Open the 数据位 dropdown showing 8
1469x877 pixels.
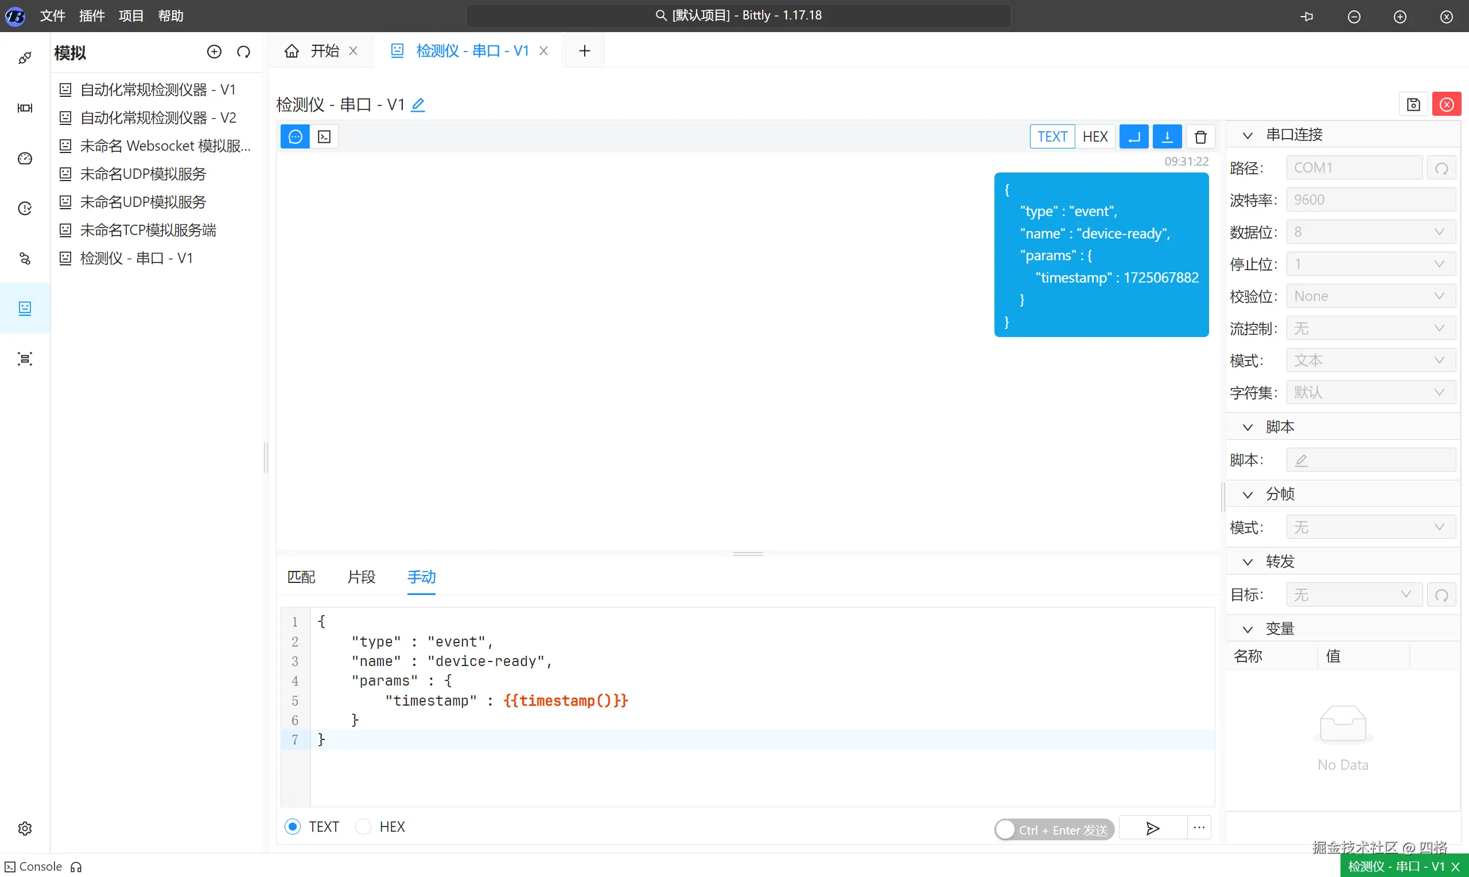[1370, 232]
